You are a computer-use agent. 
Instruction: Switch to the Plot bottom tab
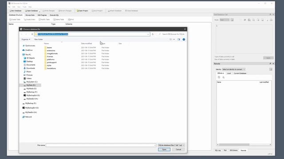(x=225, y=150)
